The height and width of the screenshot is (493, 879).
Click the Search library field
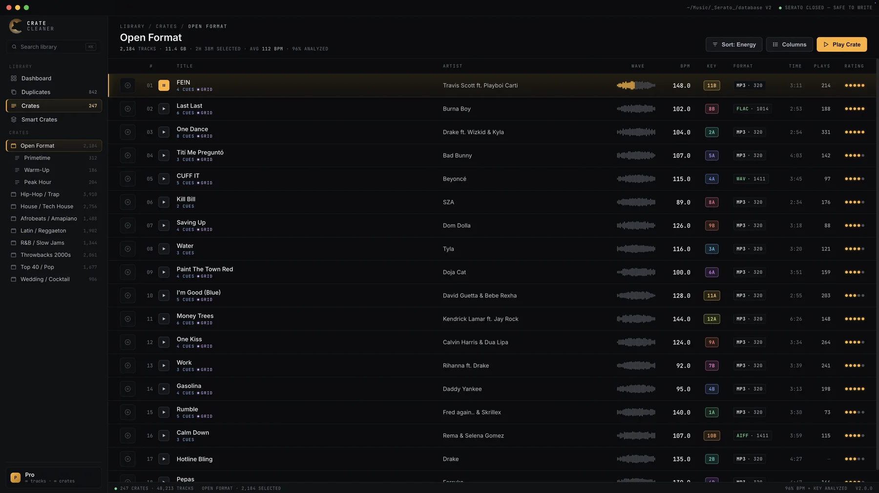click(54, 47)
